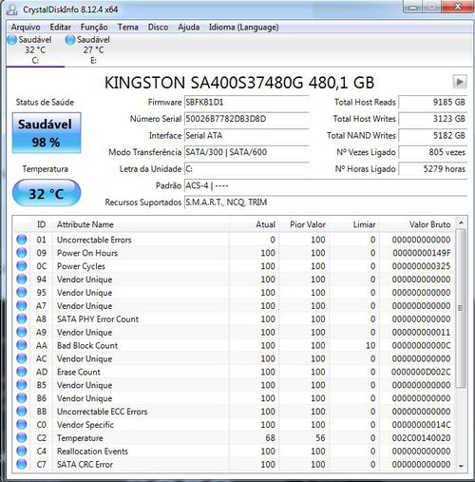
Task: Click the next disk arrow button
Action: click(x=460, y=82)
